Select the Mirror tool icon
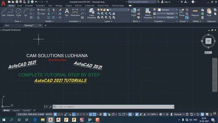This screenshot has width=218, height=123. pos(49,14)
